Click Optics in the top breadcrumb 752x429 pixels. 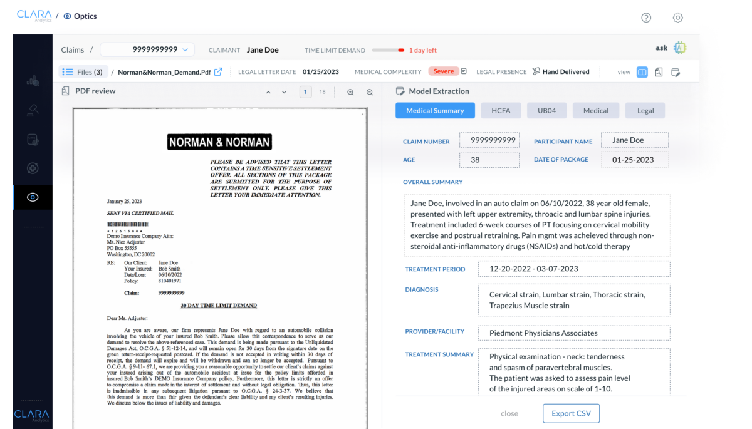click(x=85, y=16)
